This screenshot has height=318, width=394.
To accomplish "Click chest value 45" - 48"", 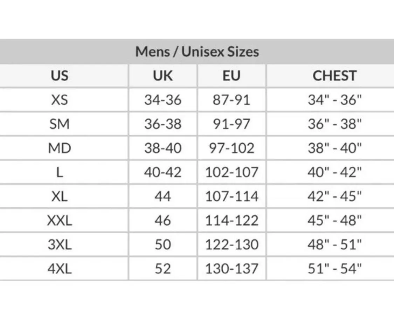I will pyautogui.click(x=334, y=220).
